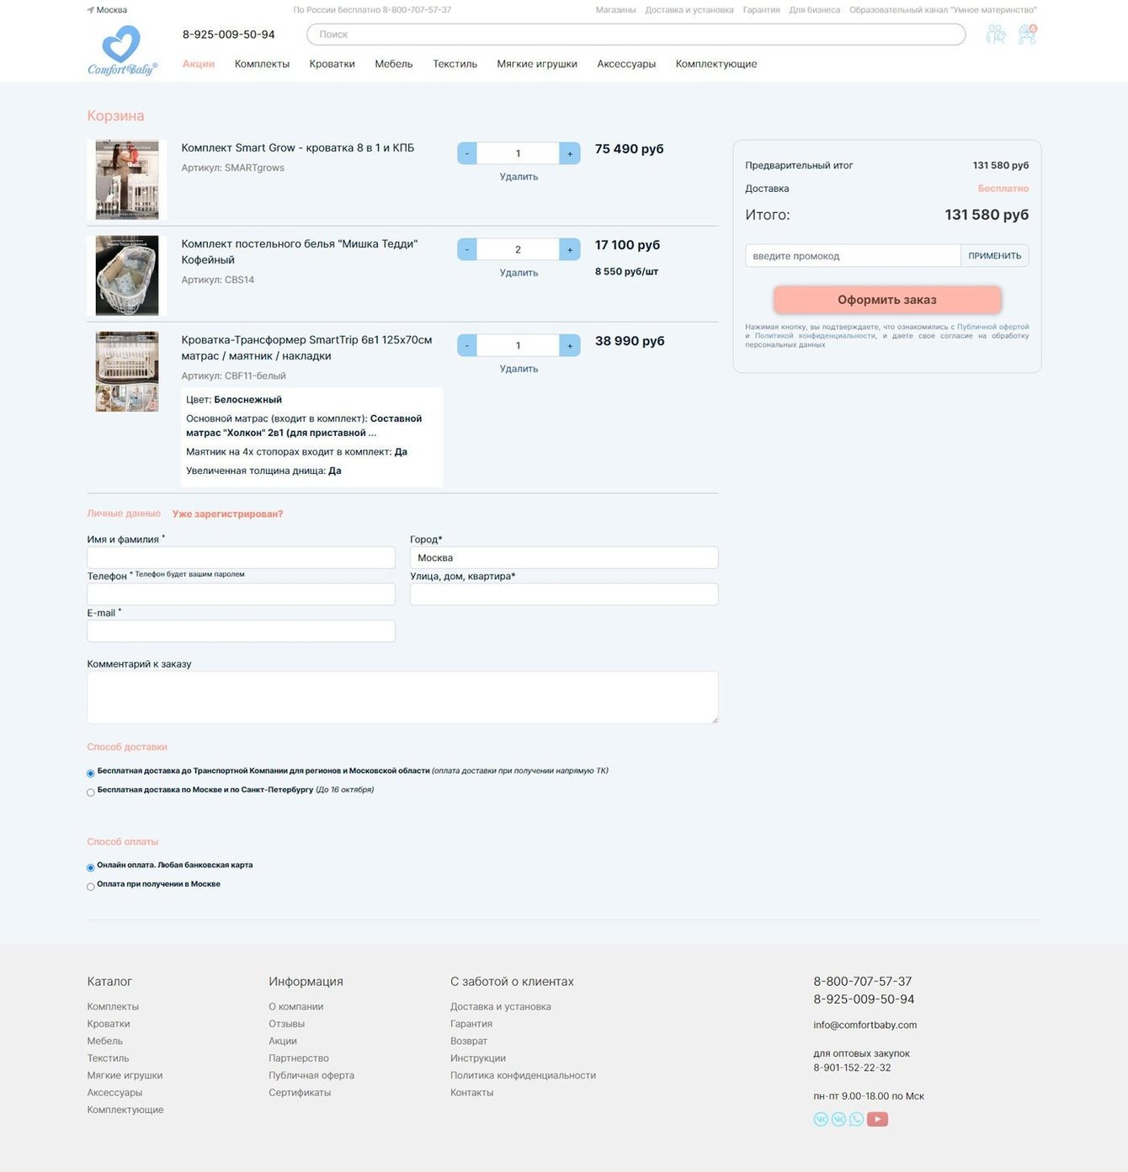Click the Улица, дом, квартира field
The width and height of the screenshot is (1128, 1172).
tap(564, 594)
